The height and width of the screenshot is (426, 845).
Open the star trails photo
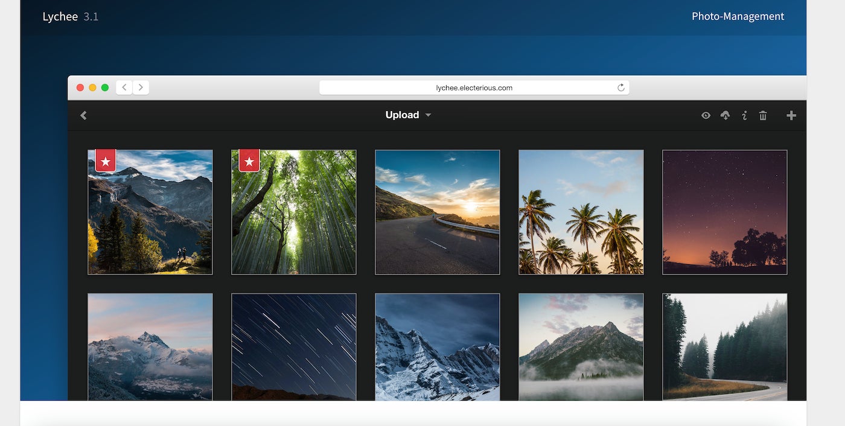294,347
